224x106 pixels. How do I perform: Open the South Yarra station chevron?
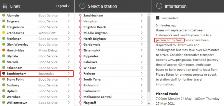tap(142, 79)
